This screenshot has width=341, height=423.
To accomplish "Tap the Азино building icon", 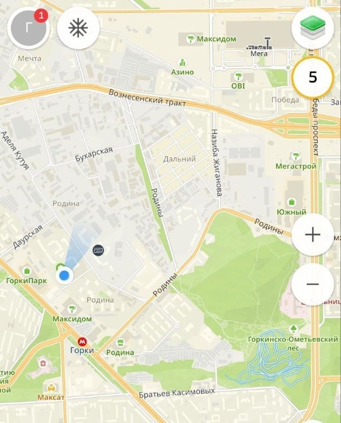I will 183,62.
